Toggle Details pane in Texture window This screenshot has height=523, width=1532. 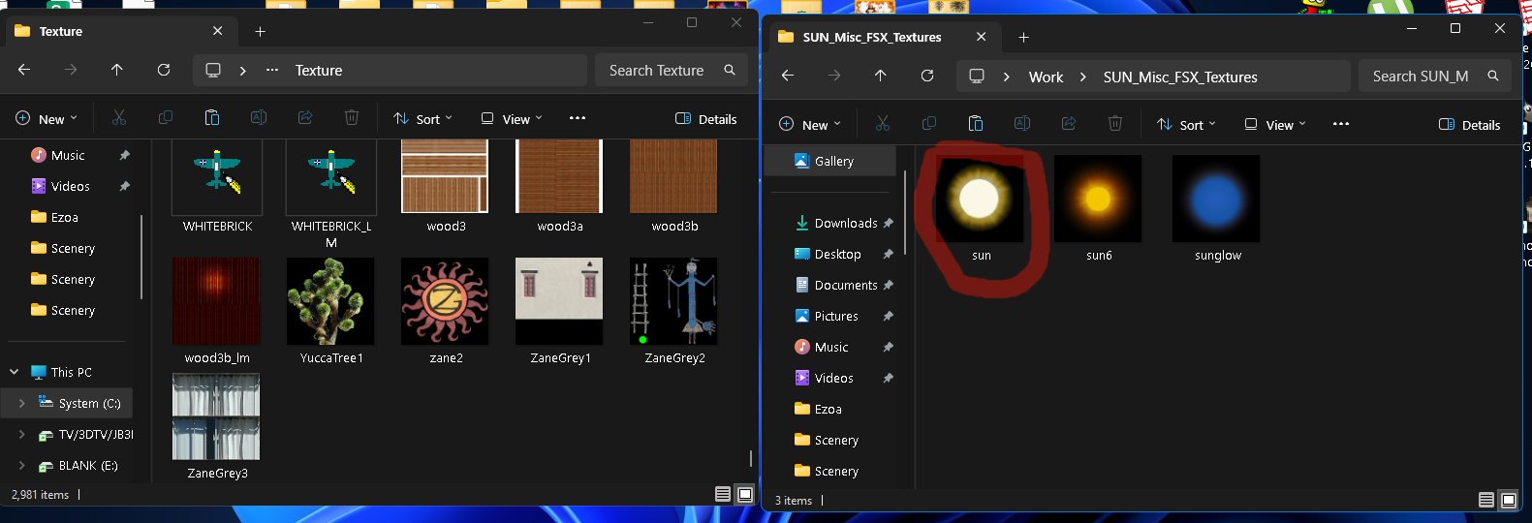pyautogui.click(x=705, y=119)
